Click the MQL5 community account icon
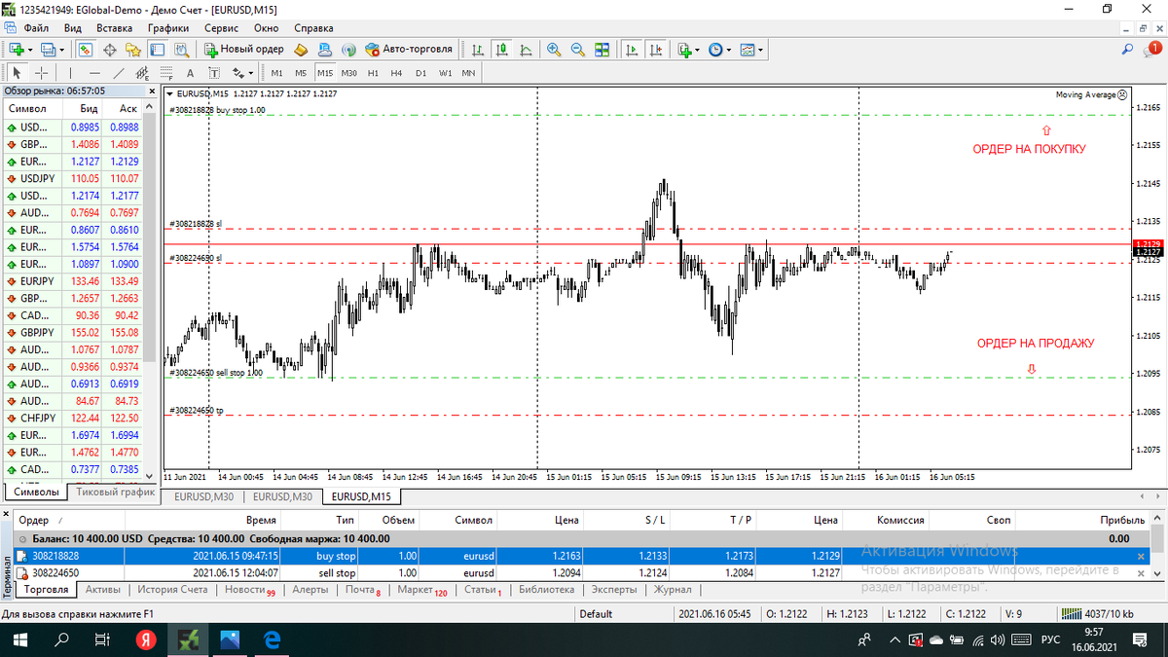This screenshot has height=657, width=1168. point(325,49)
